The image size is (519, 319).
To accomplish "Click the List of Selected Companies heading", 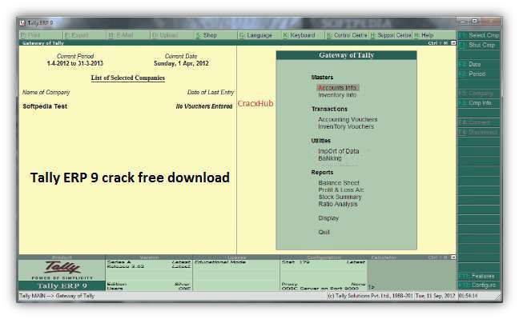I will pos(128,78).
